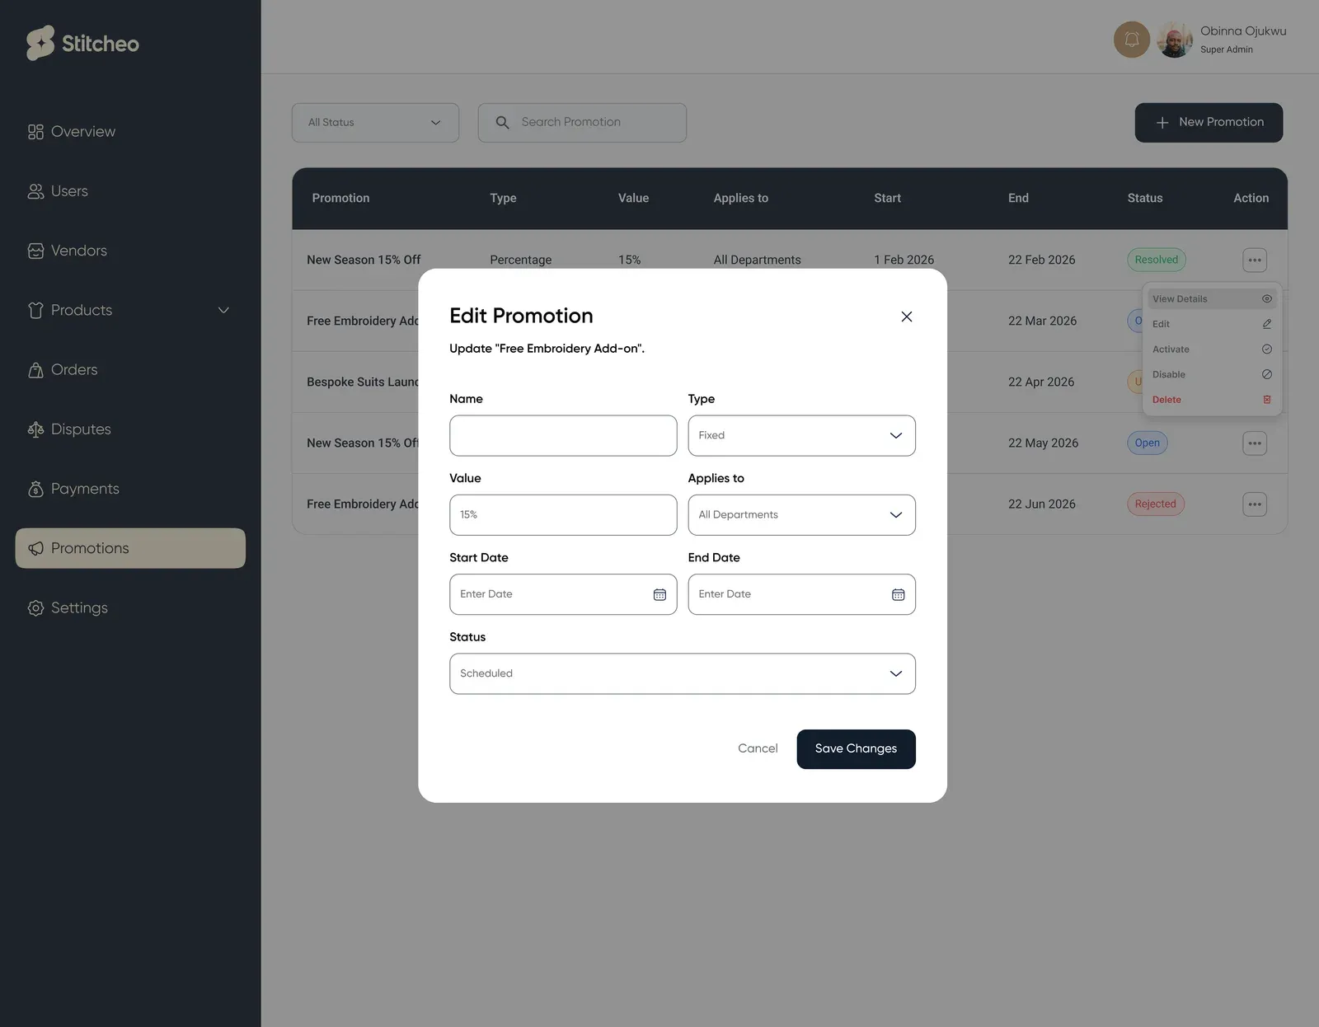Click the Edit pencil icon in menu

[1267, 325]
